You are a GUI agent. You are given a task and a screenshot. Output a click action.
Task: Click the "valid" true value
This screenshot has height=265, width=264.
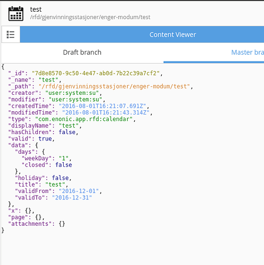point(45,139)
